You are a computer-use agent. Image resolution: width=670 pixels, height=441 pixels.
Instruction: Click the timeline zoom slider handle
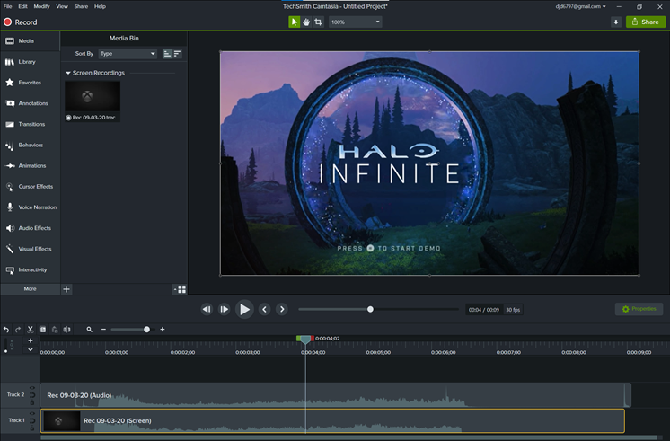147,330
